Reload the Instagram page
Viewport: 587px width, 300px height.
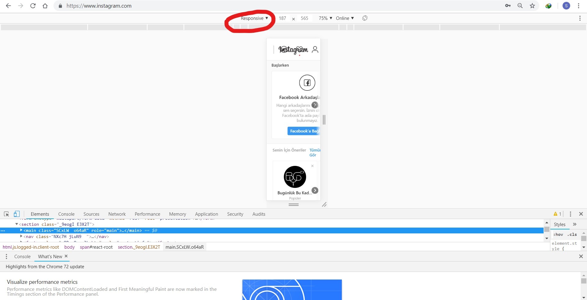click(33, 6)
